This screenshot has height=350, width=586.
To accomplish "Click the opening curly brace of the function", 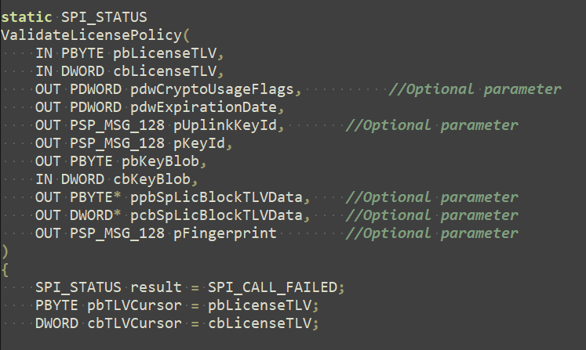I will (x=5, y=269).
